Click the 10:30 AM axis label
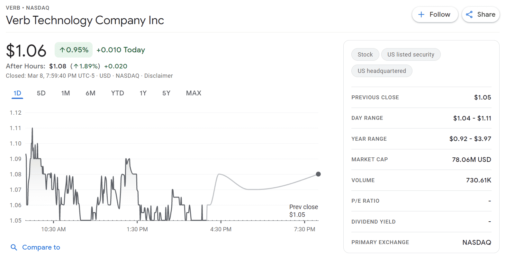The image size is (506, 256). pos(53,229)
